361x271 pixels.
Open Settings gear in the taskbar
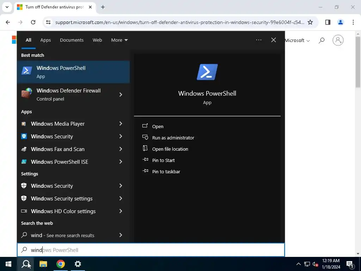(78, 264)
